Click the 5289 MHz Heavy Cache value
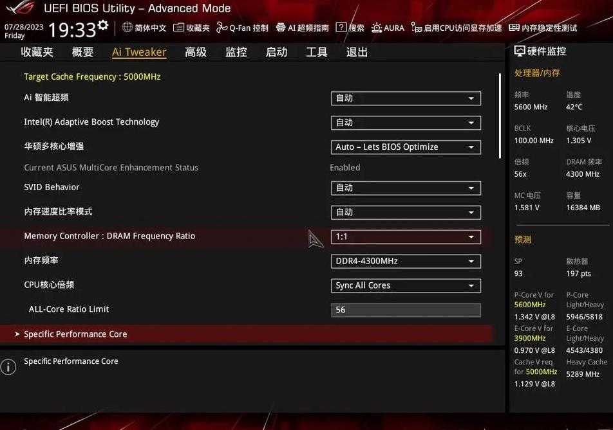 coord(583,374)
